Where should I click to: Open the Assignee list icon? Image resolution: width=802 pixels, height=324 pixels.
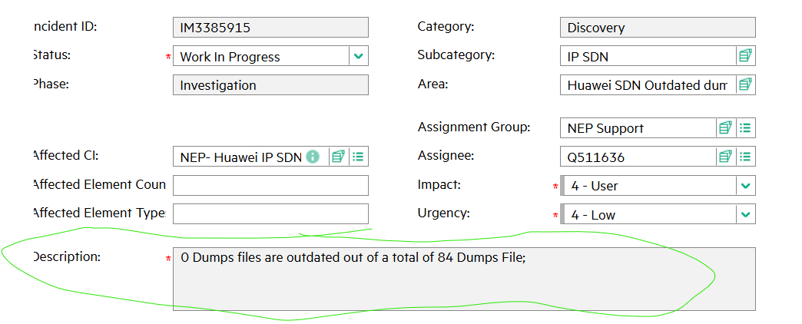745,157
